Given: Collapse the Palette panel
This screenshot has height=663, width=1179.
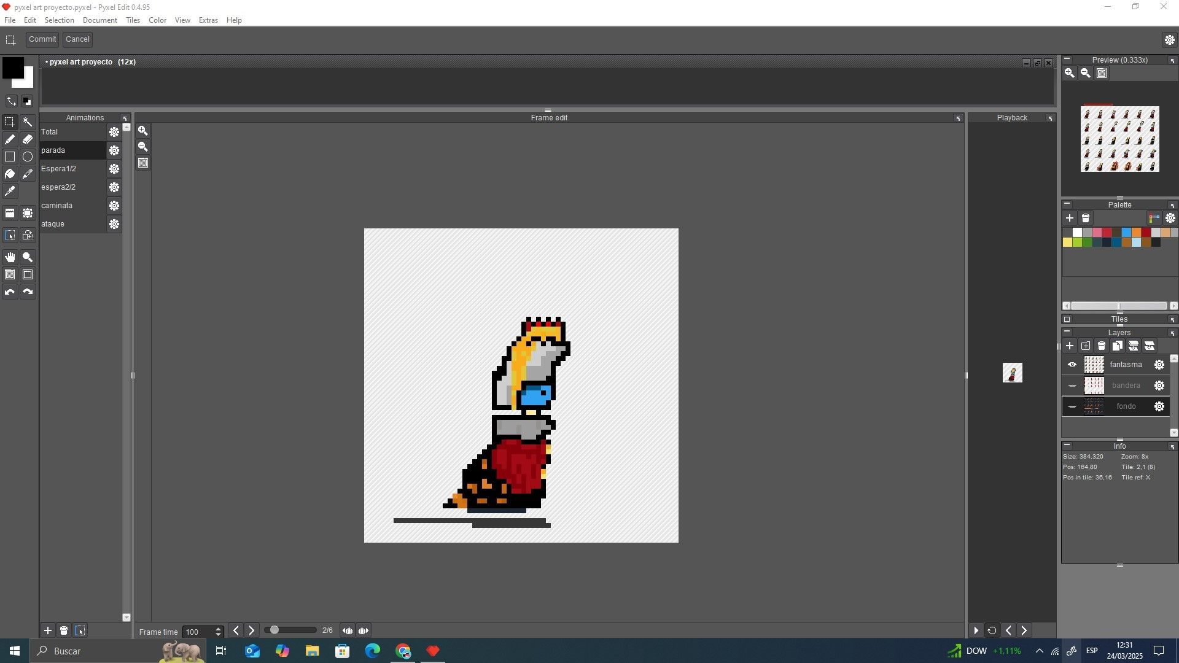Looking at the screenshot, I should pos(1067,204).
